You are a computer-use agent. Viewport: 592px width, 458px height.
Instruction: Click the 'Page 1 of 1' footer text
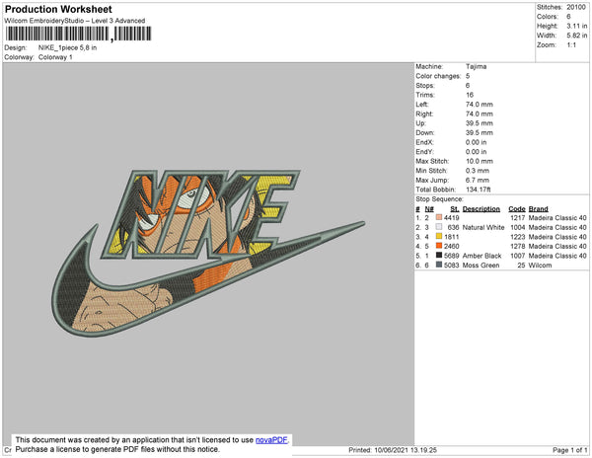570,450
